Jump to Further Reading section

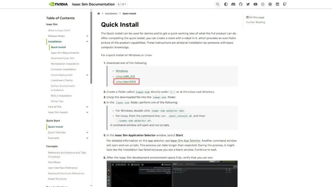tap(255, 22)
